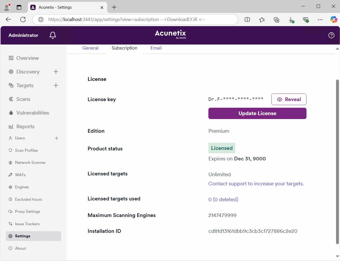The width and height of the screenshot is (340, 261).
Task: Open Settings in the sidebar
Action: [x=33, y=236]
